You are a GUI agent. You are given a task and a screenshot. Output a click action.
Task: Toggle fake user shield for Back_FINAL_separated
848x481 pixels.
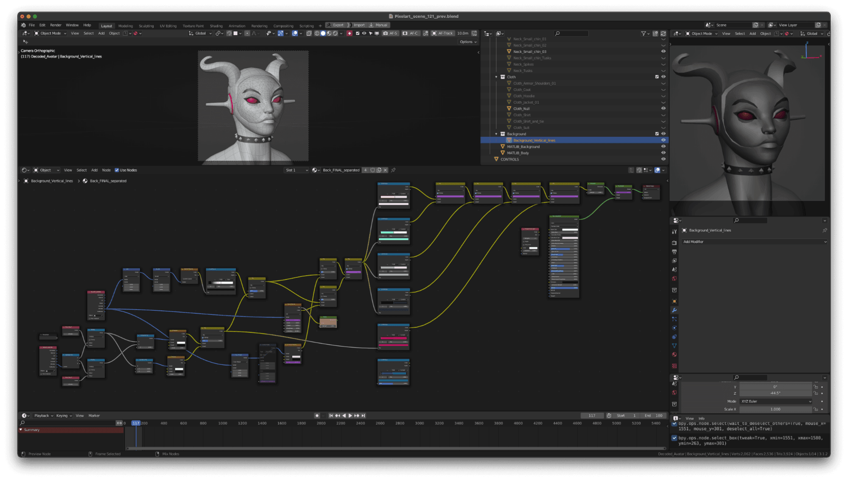(x=372, y=170)
